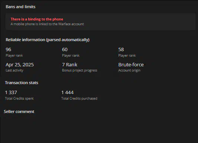198x143 pixels.
Task: Click the linked mobile phone description
Action: (47, 24)
